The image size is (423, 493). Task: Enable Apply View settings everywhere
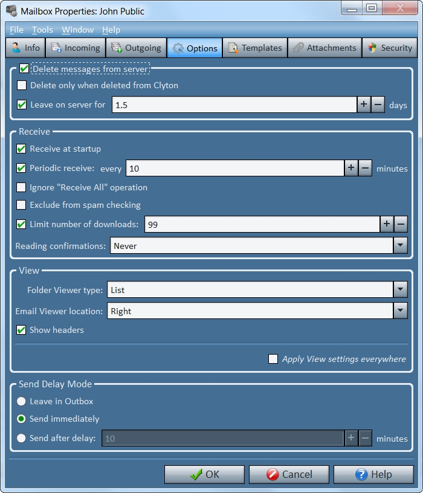pyautogui.click(x=273, y=359)
